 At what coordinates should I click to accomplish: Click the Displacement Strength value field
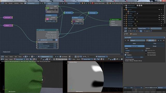tap(47, 46)
